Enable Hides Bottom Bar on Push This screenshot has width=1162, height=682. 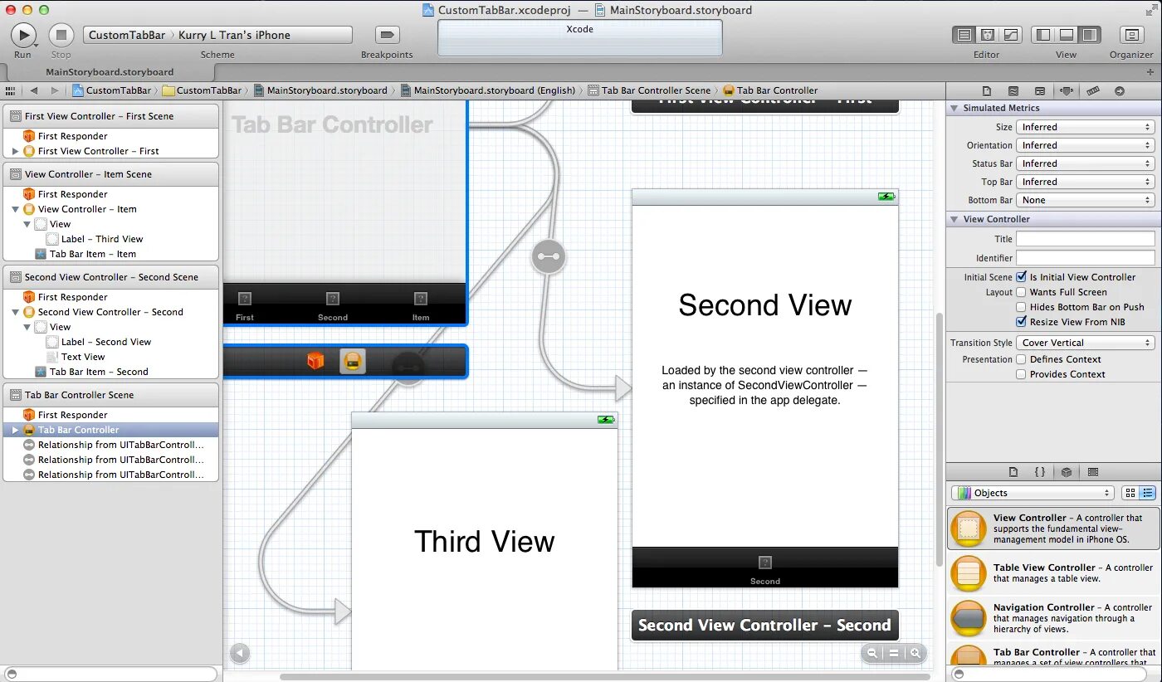[x=1022, y=307]
